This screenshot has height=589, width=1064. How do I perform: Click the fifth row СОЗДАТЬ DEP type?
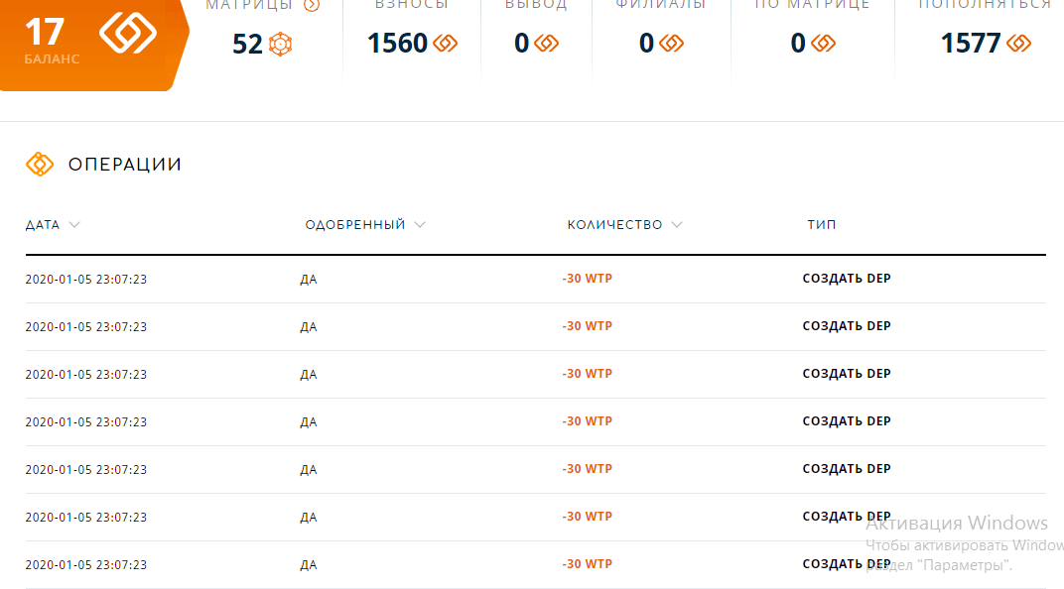[x=847, y=468]
